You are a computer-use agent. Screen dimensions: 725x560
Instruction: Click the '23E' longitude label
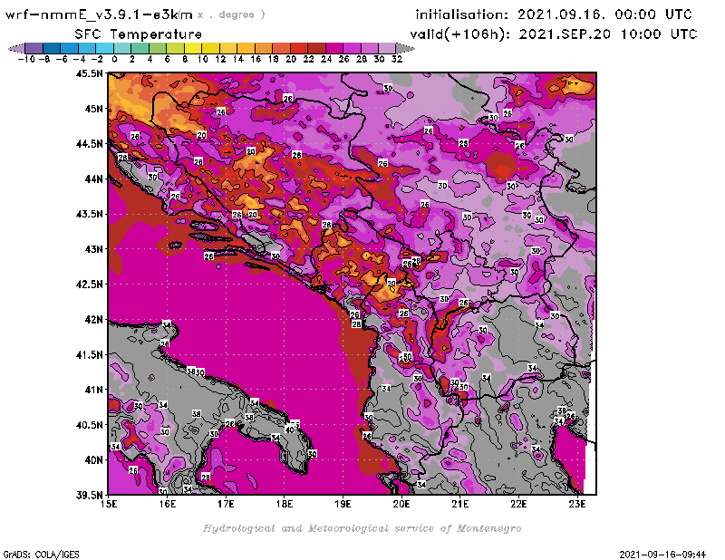[577, 504]
